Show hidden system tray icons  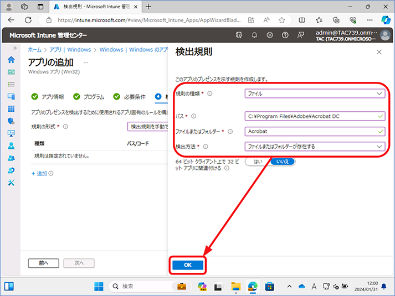click(289, 287)
